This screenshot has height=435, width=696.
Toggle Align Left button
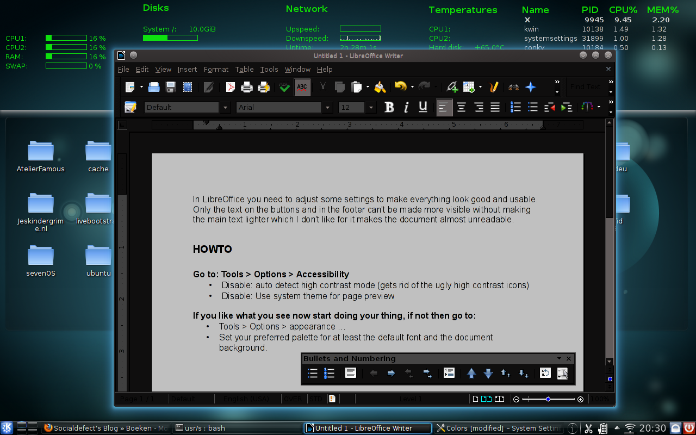click(x=444, y=107)
